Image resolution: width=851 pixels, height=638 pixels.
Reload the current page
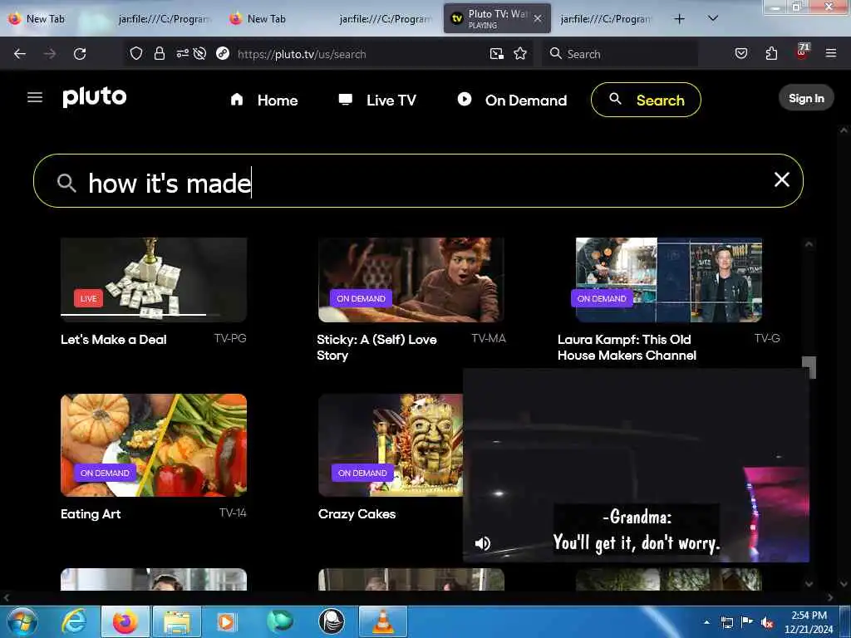[x=80, y=54]
